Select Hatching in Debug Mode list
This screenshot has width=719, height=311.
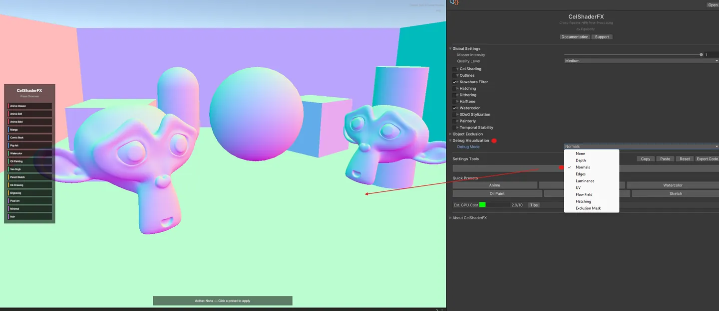pos(591,201)
